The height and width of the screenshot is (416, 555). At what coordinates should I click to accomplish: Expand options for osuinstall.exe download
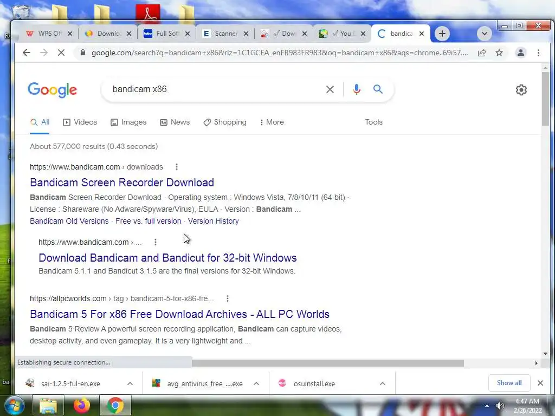[x=382, y=383]
